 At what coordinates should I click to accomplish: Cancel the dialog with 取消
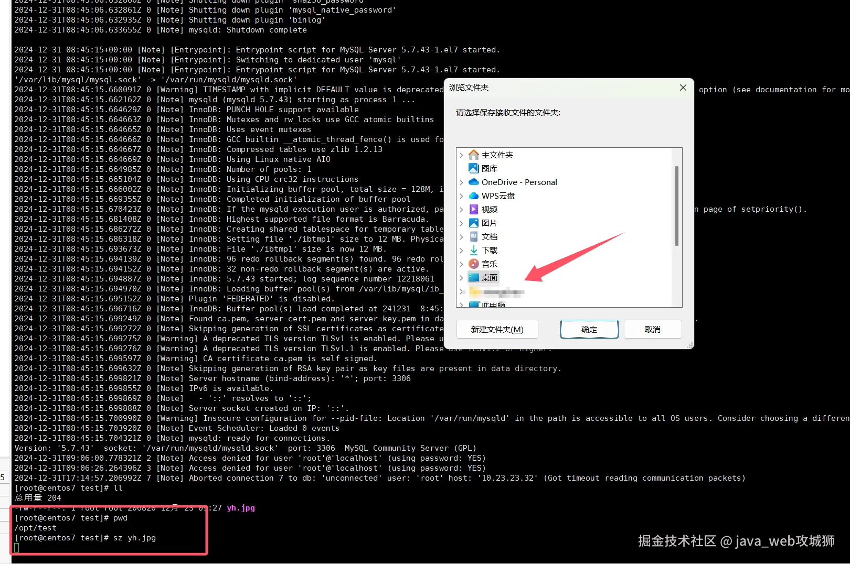point(653,329)
